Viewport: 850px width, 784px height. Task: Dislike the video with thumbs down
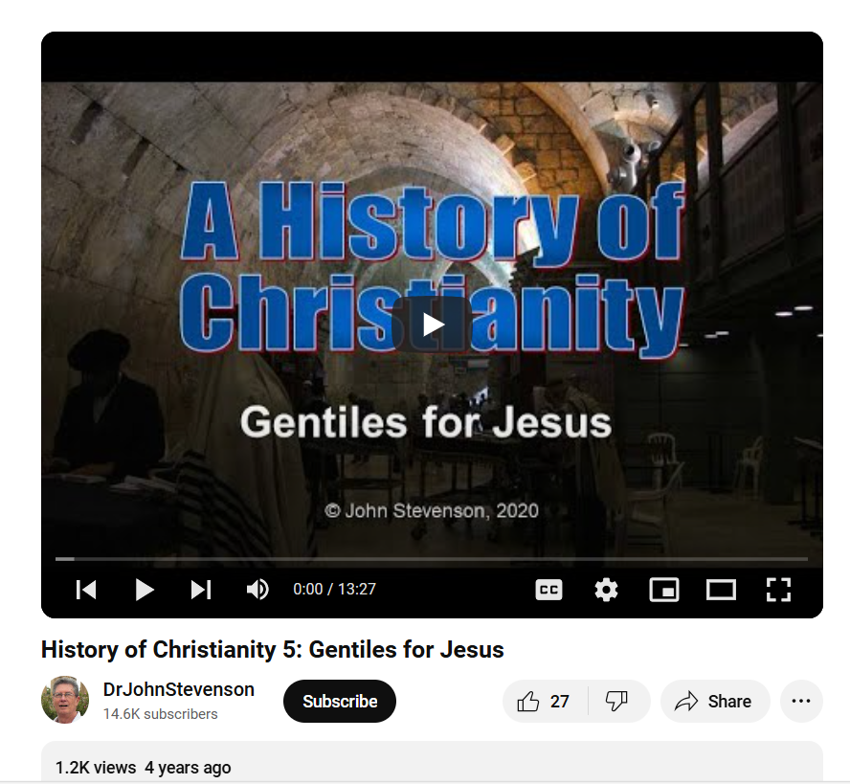618,702
